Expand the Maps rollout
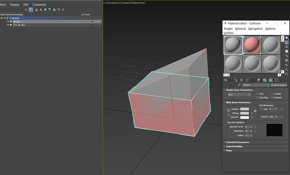 [229, 150]
